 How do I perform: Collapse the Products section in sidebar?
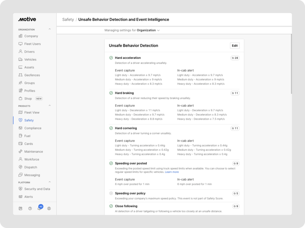[49, 106]
